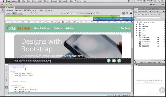This screenshot has width=166, height=97.
Task: Switch to the CSS Designer tab
Action: (157, 9)
